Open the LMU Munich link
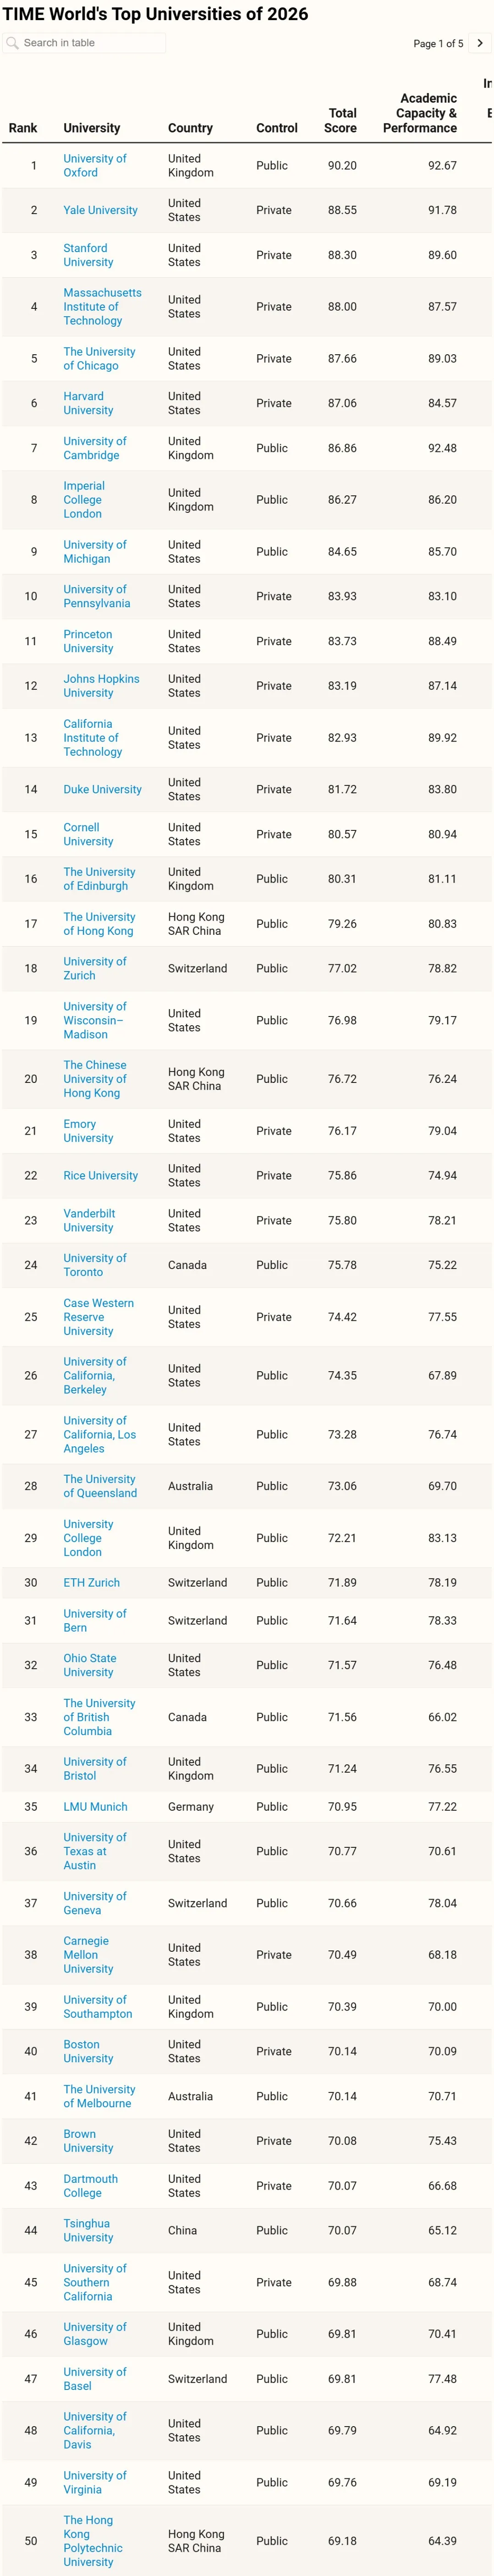Screen dimensions: 494x2576 pyautogui.click(x=95, y=1806)
